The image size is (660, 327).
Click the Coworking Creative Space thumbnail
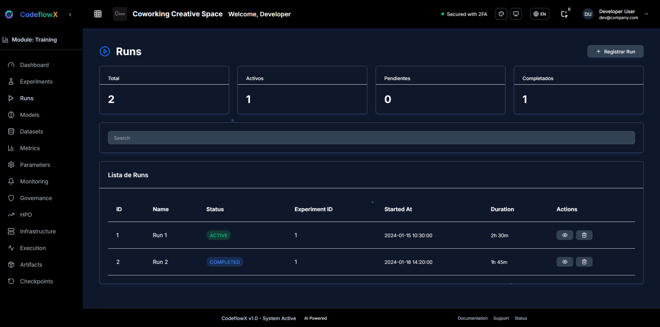coord(120,14)
